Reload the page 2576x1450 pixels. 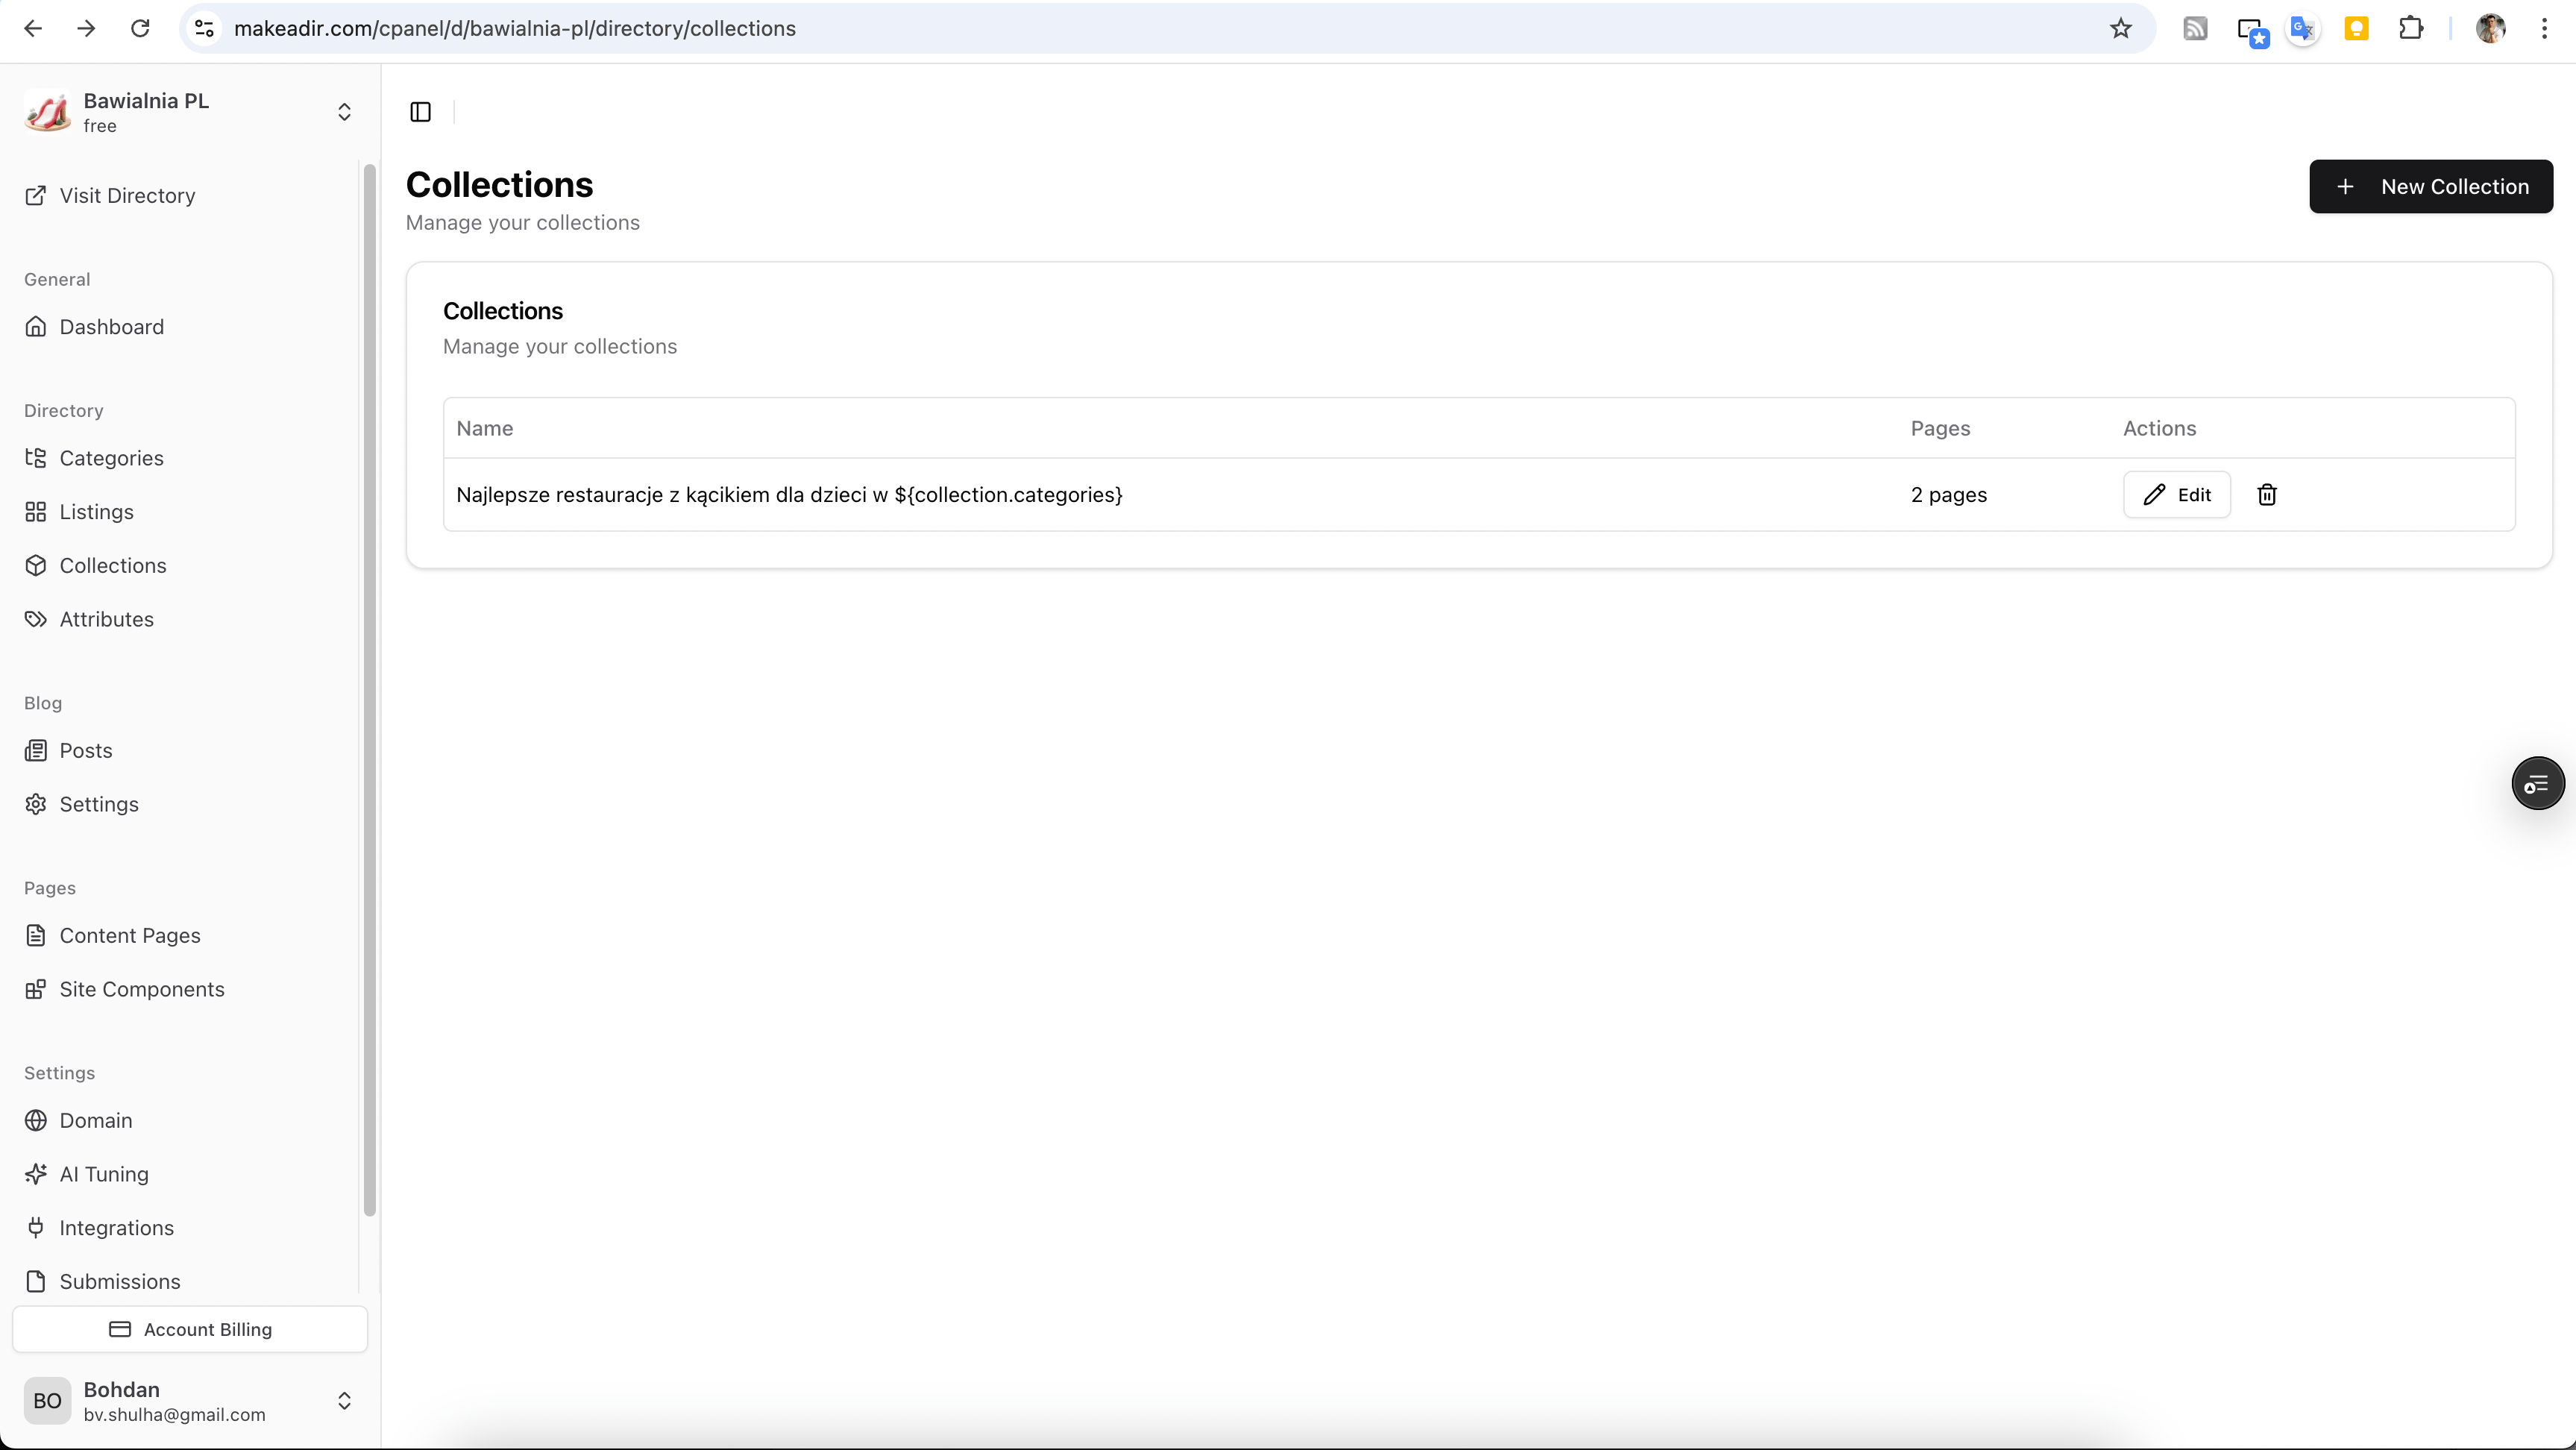click(140, 29)
